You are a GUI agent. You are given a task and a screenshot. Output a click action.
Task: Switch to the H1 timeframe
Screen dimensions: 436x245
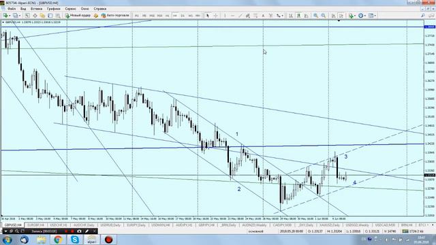(x=167, y=16)
